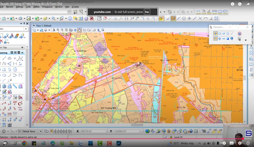Click the Measure Distance tool icon
254x147 pixels.
(x=198, y=12)
